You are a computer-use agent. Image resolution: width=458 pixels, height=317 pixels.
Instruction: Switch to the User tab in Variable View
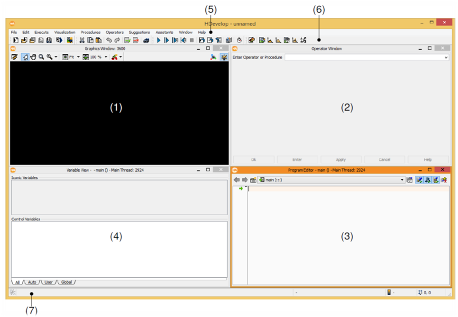pyautogui.click(x=48, y=282)
